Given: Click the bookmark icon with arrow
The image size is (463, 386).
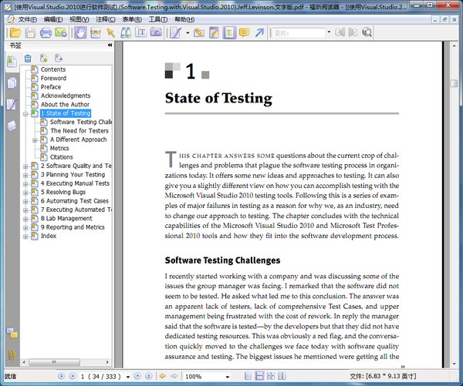Looking at the screenshot, I should [59, 58].
